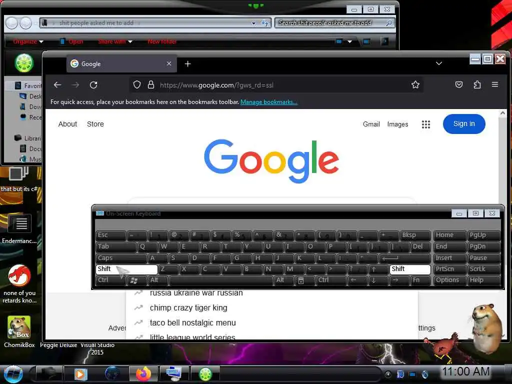
Task: Reload the Google page in Firefox
Action: click(x=93, y=85)
